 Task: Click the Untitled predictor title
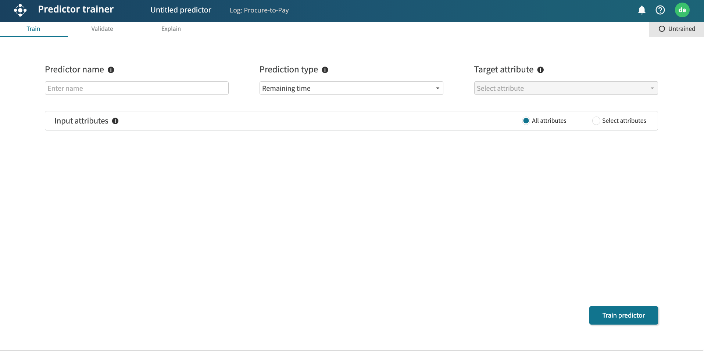pyautogui.click(x=181, y=10)
